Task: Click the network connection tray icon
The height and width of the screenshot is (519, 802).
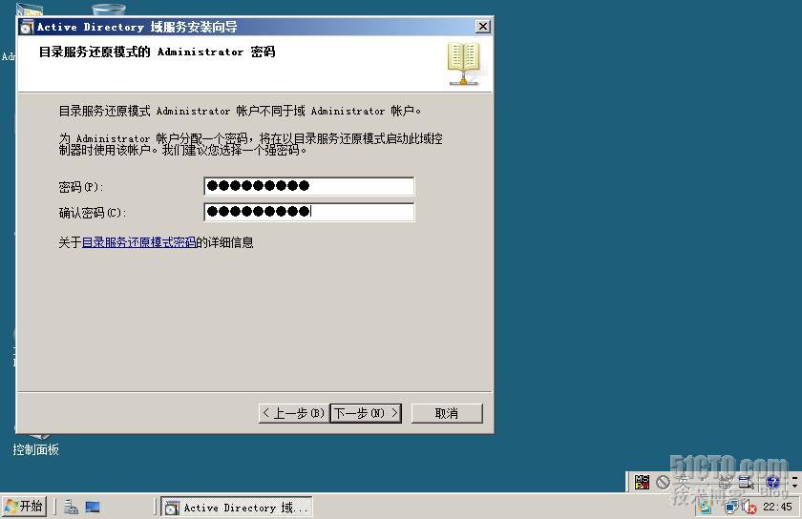Action: click(x=731, y=508)
